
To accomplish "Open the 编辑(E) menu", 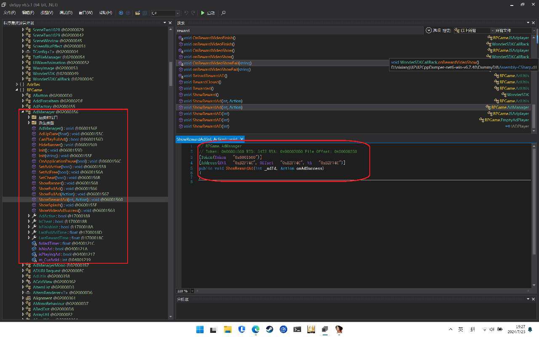I will coord(28,13).
